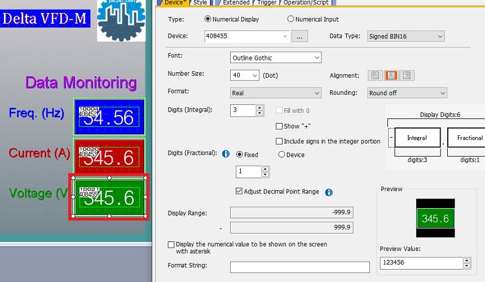Click the Data Monitoring heading text

[81, 83]
